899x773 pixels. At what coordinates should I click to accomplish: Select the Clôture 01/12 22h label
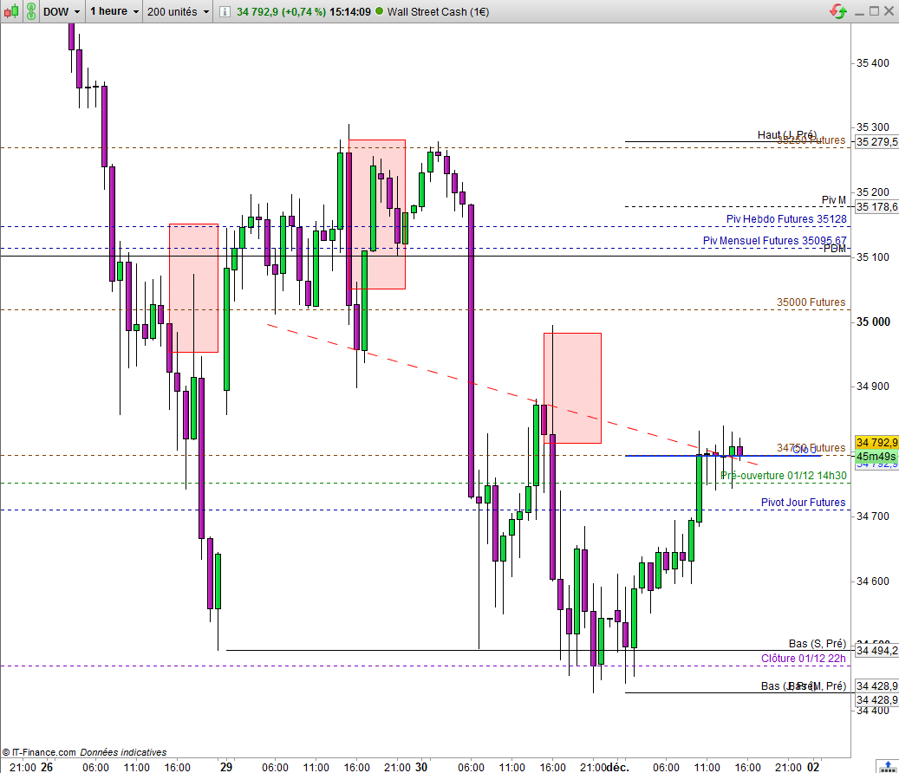[x=804, y=659]
